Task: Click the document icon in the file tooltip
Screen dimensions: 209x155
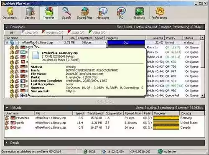Action: (36, 55)
